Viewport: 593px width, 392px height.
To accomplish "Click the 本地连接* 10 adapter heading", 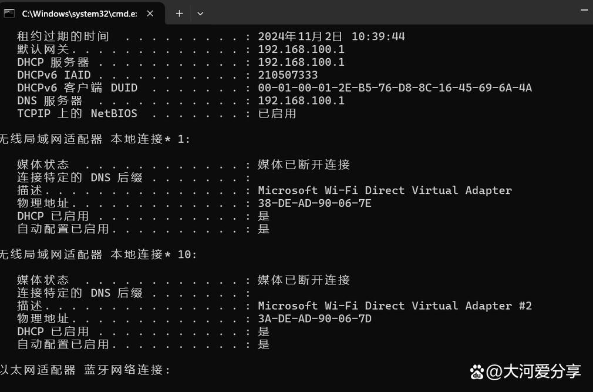I will click(x=97, y=254).
